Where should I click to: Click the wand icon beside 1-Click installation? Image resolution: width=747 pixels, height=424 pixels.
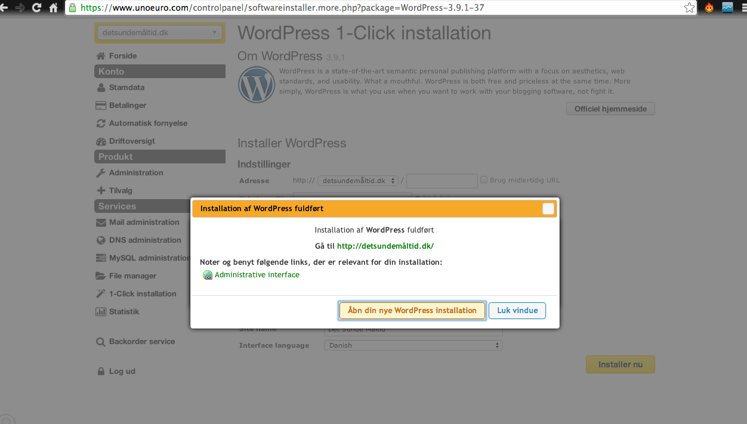coord(101,294)
